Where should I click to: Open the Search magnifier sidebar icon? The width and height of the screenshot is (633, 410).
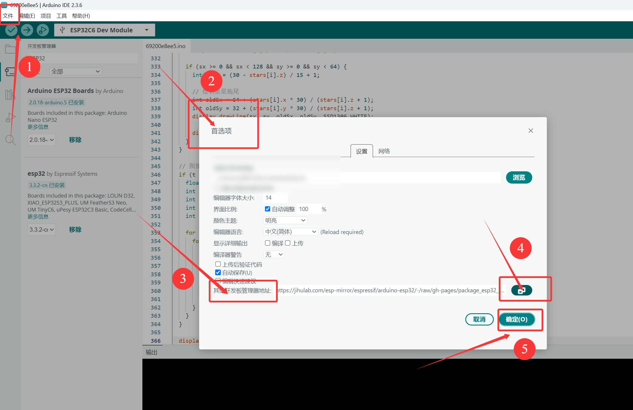[x=10, y=140]
